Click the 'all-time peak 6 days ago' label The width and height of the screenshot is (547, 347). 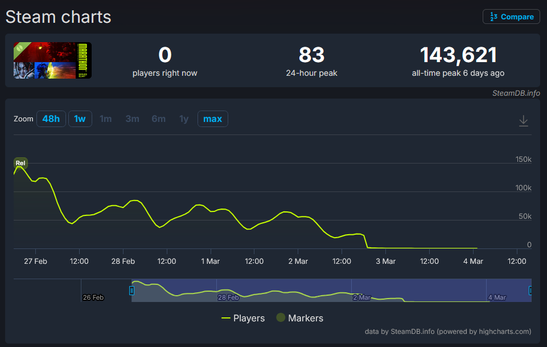click(x=458, y=73)
